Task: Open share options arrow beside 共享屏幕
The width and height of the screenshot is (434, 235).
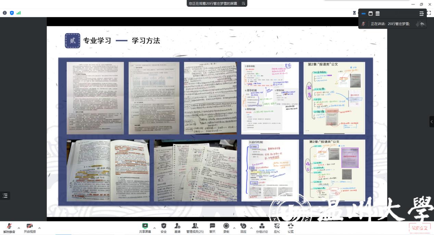Action: pos(154,228)
